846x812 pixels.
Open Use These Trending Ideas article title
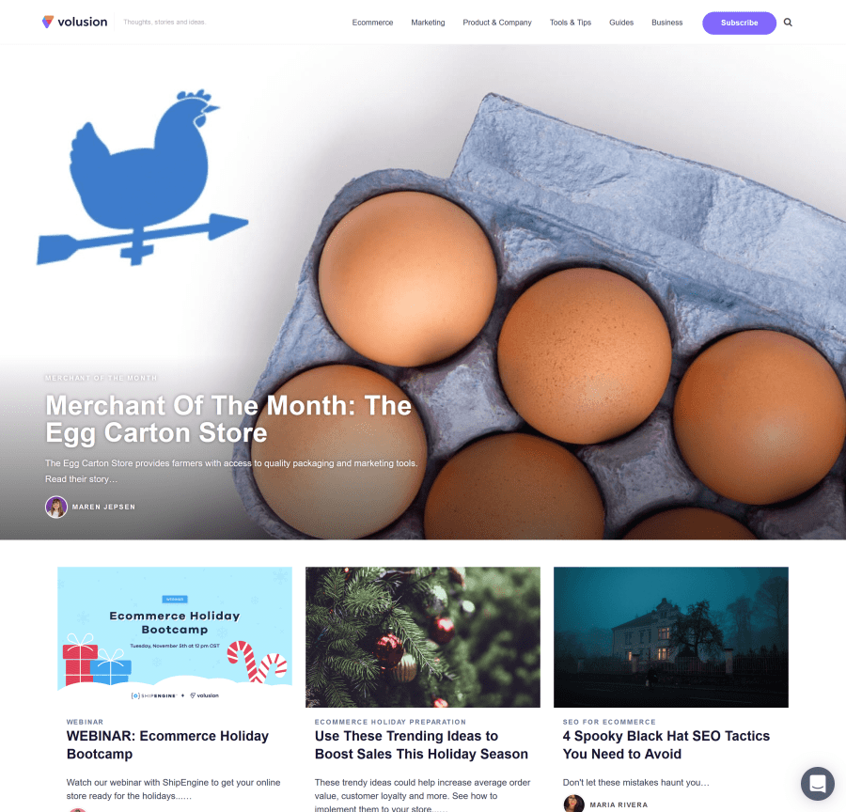coord(421,744)
